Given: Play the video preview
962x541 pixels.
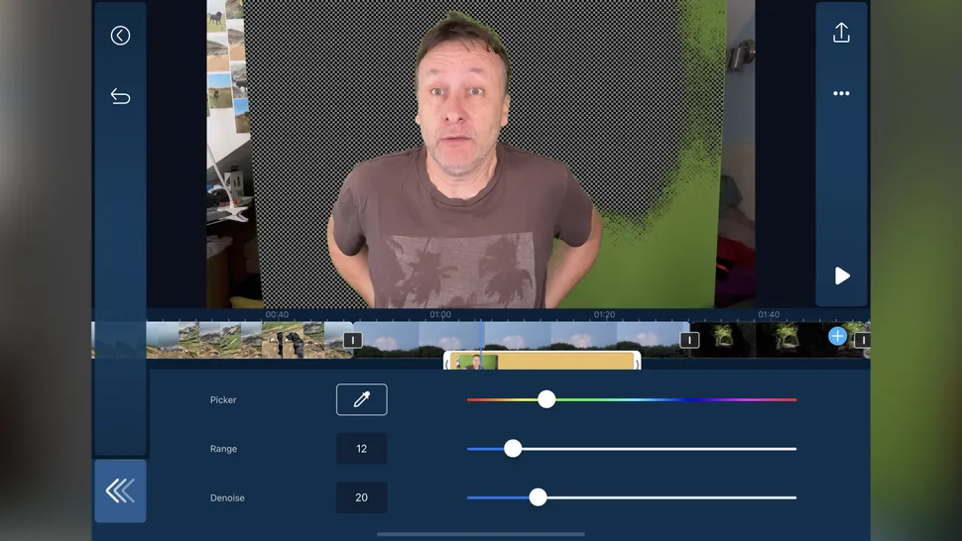Looking at the screenshot, I should [842, 275].
